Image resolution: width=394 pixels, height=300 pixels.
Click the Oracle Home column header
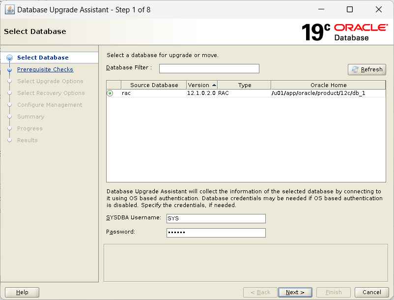328,85
